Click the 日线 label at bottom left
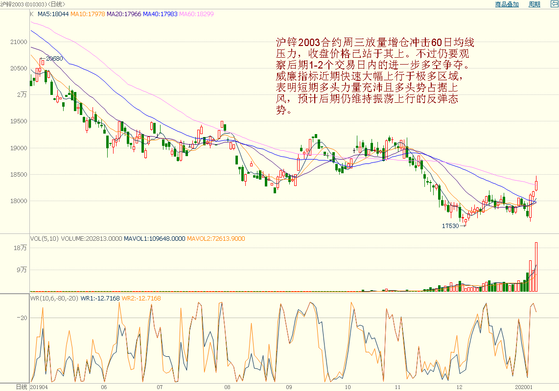The width and height of the screenshot is (559, 391). point(22,387)
